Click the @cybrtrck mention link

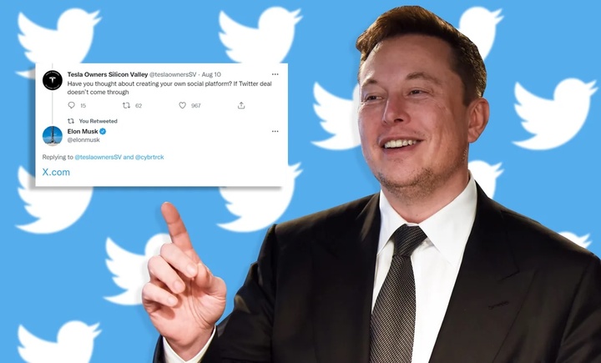pos(149,157)
